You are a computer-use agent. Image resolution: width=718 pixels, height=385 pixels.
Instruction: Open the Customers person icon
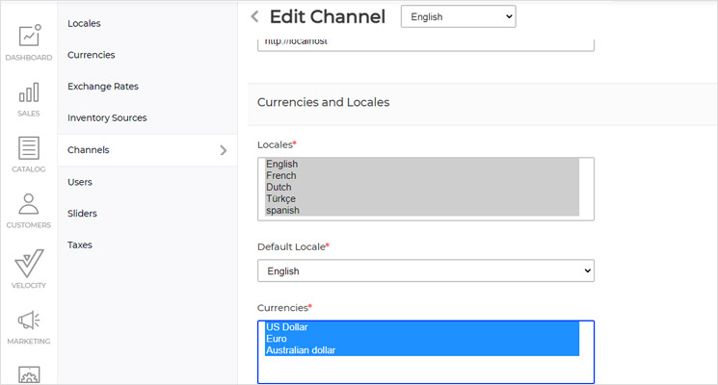pos(28,204)
